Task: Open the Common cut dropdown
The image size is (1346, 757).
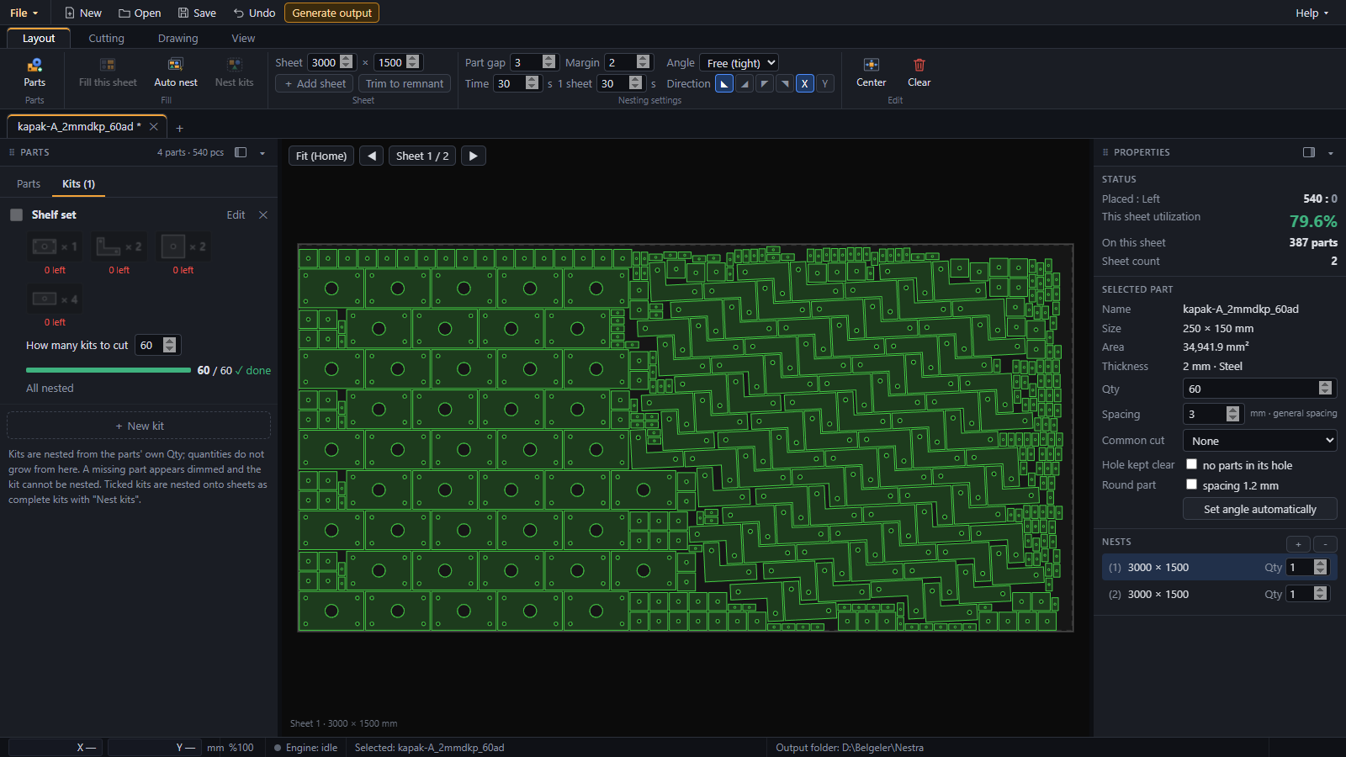Action: pos(1259,441)
